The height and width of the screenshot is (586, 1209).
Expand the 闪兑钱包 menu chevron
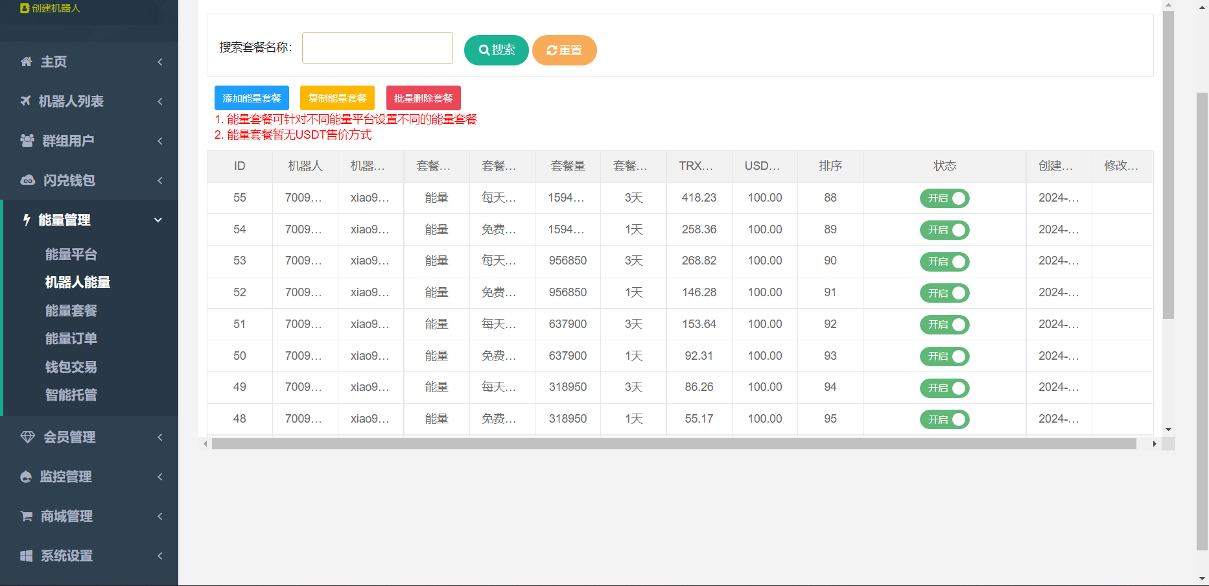click(160, 180)
